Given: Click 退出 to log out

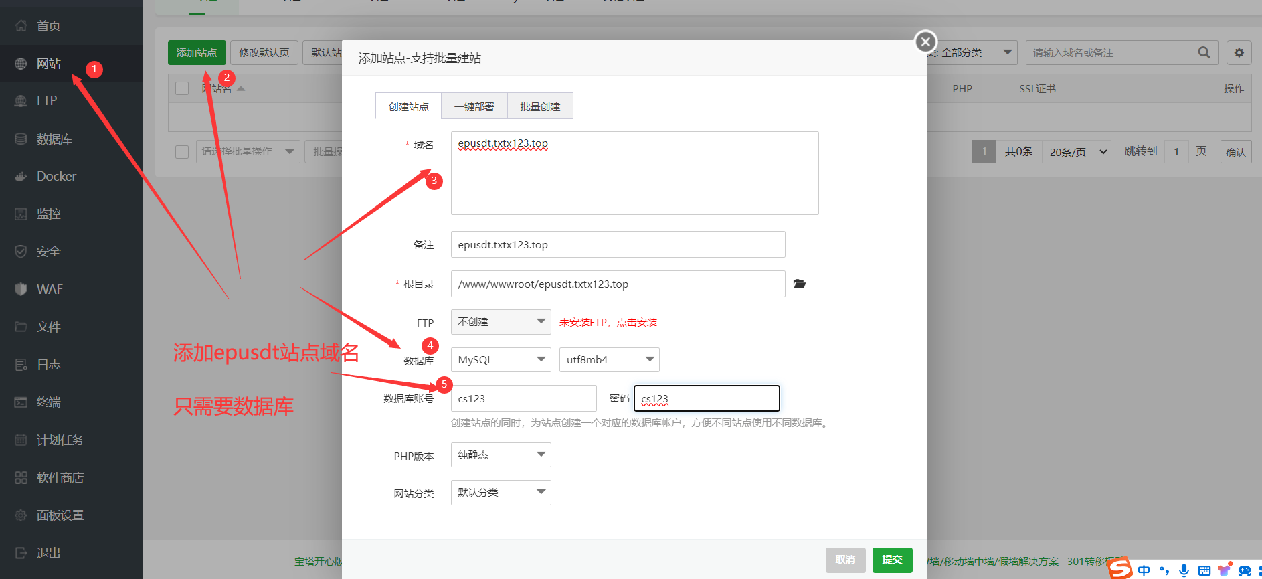Looking at the screenshot, I should click(x=48, y=553).
